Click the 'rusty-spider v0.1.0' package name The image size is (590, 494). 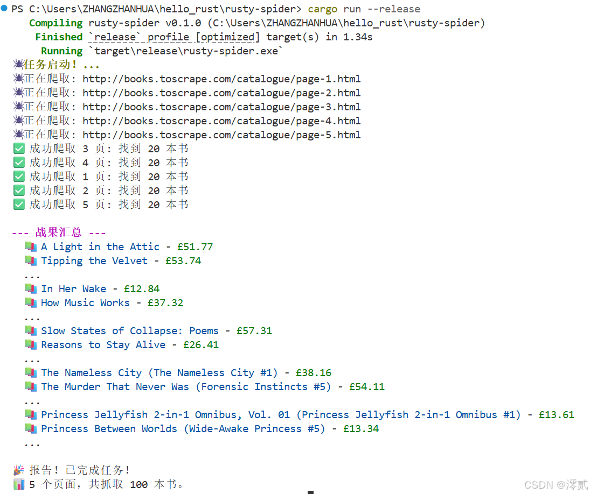[x=145, y=23]
